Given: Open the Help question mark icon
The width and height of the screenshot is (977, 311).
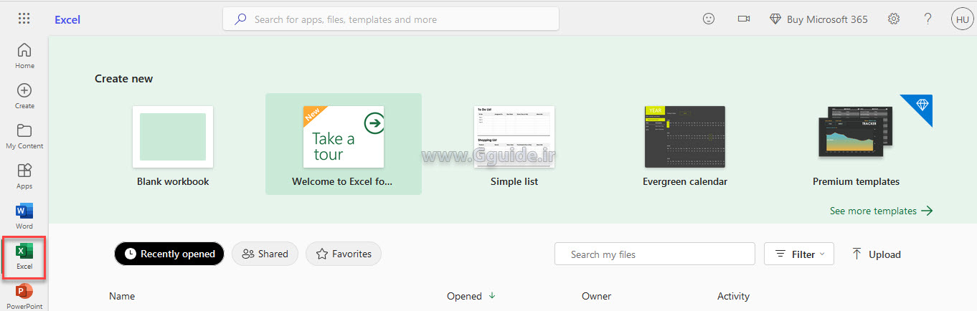Looking at the screenshot, I should point(928,19).
